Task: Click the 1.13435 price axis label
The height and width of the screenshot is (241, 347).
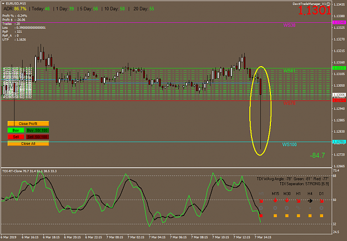Action: tap(339, 4)
